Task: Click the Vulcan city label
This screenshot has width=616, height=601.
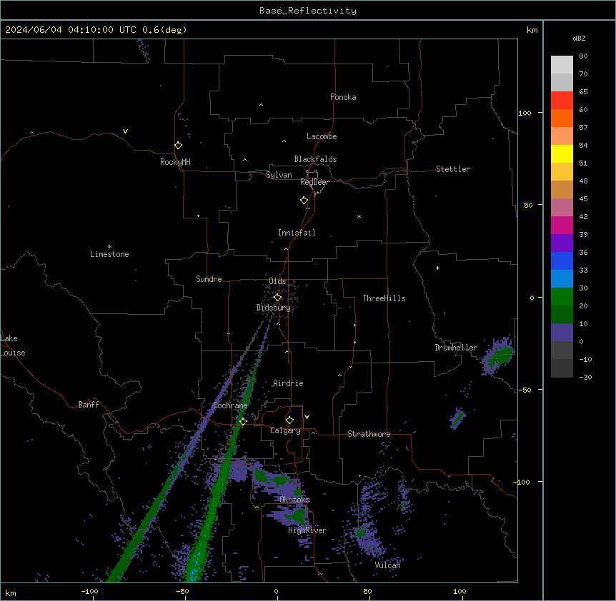Action: tap(388, 565)
